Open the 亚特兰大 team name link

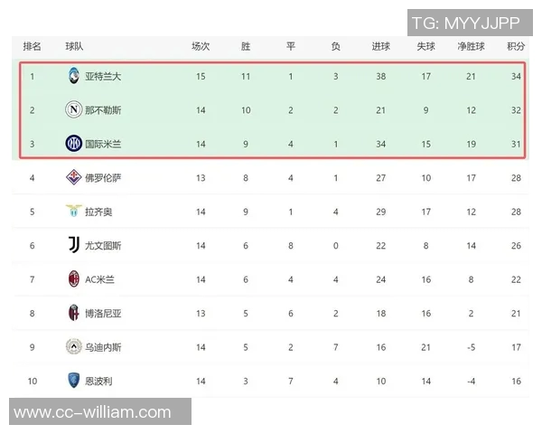(x=103, y=76)
